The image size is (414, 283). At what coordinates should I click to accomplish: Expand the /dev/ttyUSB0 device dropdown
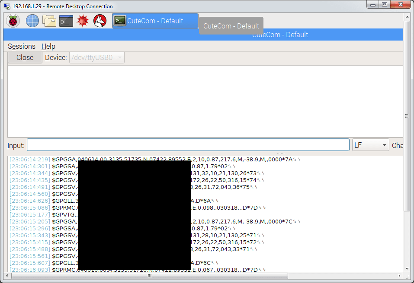[97, 57]
